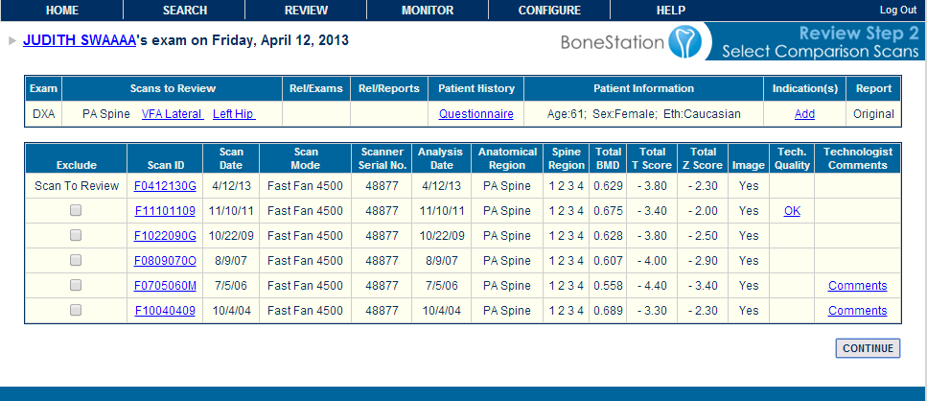
Task: Open the SEARCH menu
Action: [184, 11]
